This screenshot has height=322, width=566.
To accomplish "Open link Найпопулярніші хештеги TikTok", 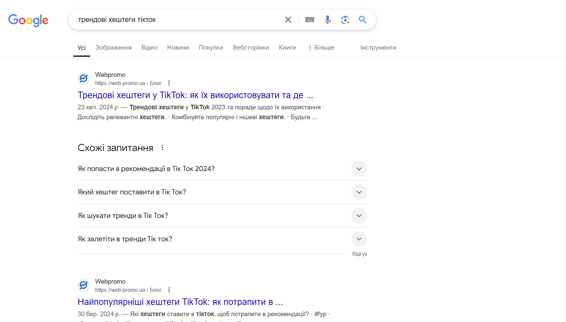I will pyautogui.click(x=180, y=302).
